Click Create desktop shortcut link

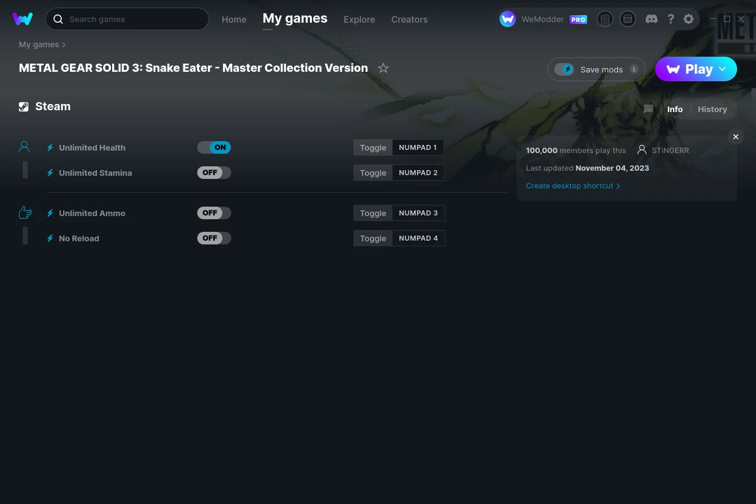click(573, 186)
